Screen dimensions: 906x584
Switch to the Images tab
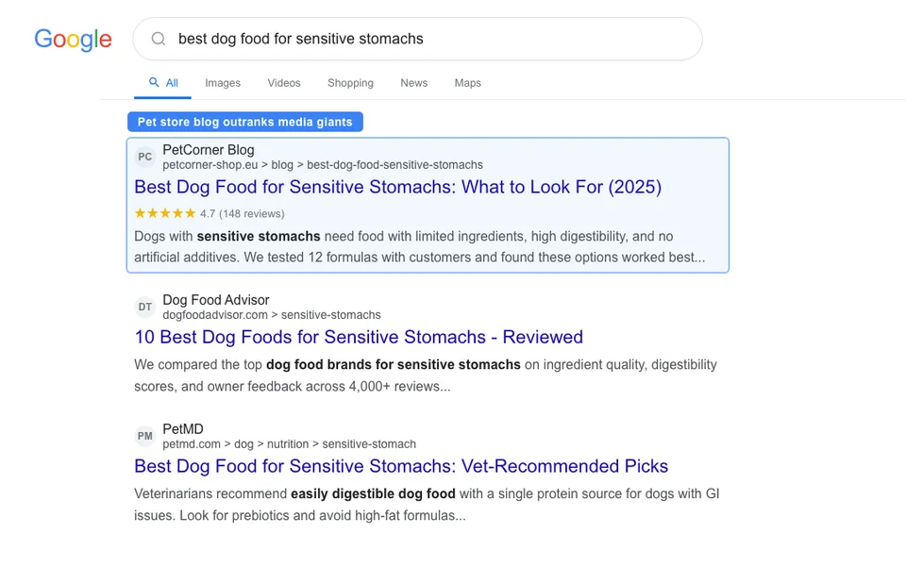coord(223,83)
